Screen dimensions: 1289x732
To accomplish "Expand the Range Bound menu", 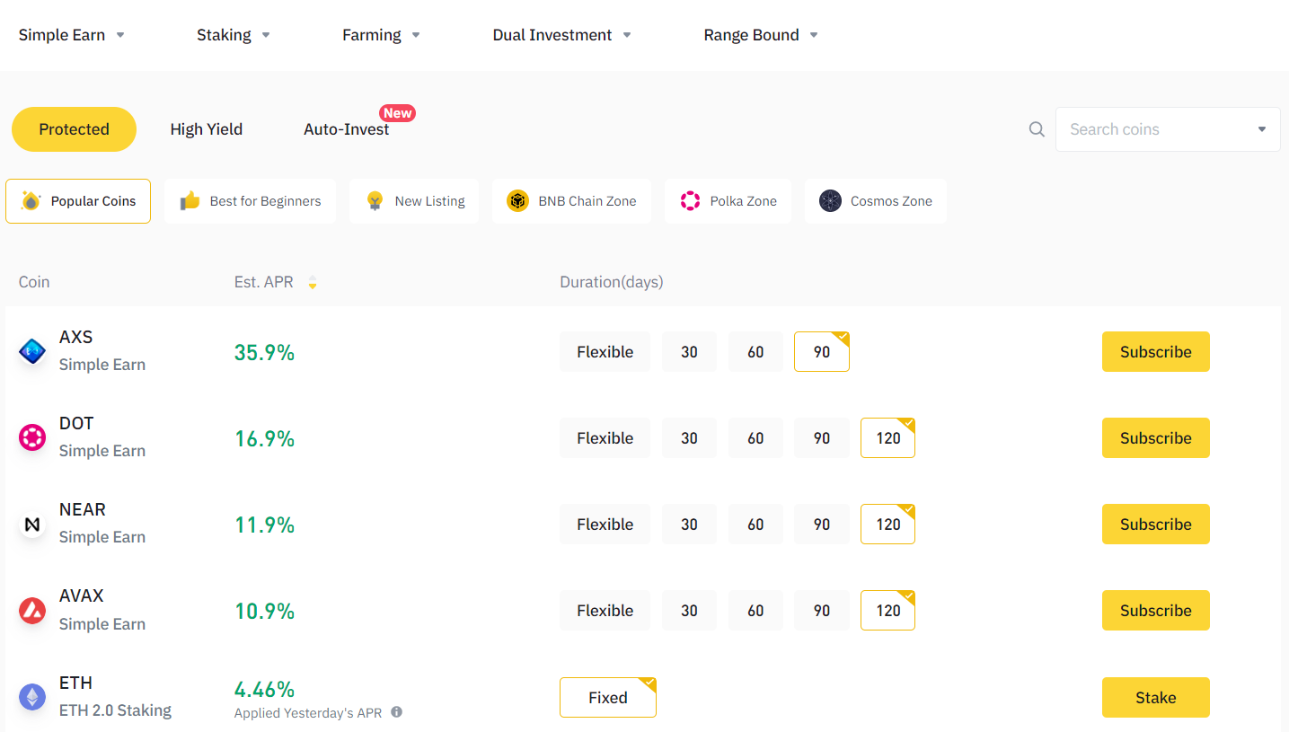I will tap(761, 35).
